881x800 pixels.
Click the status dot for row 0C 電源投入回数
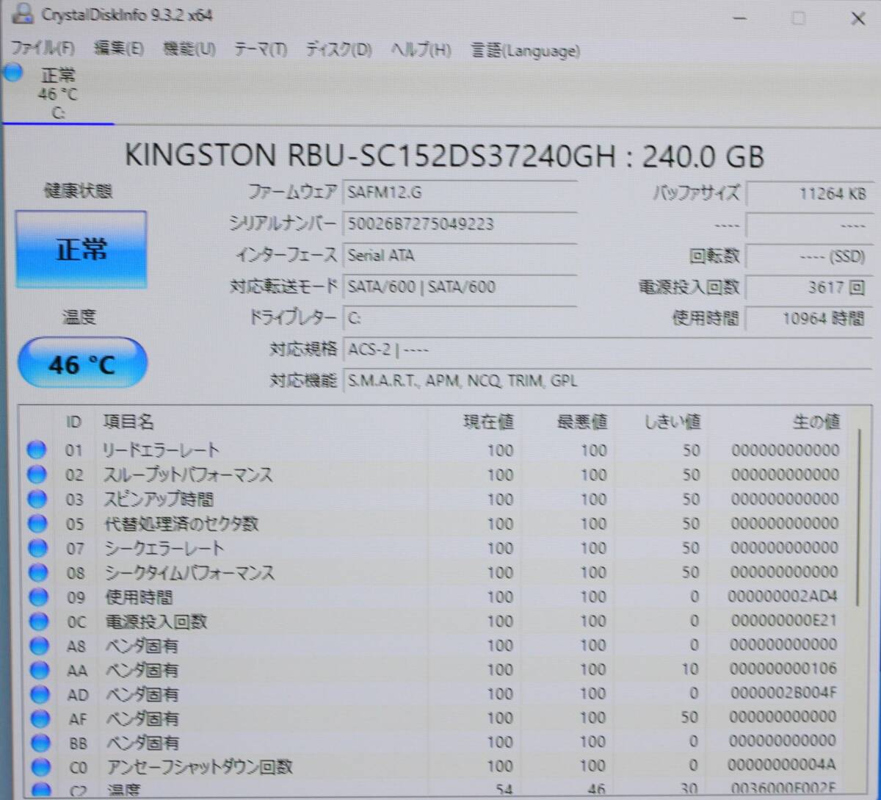pos(38,621)
